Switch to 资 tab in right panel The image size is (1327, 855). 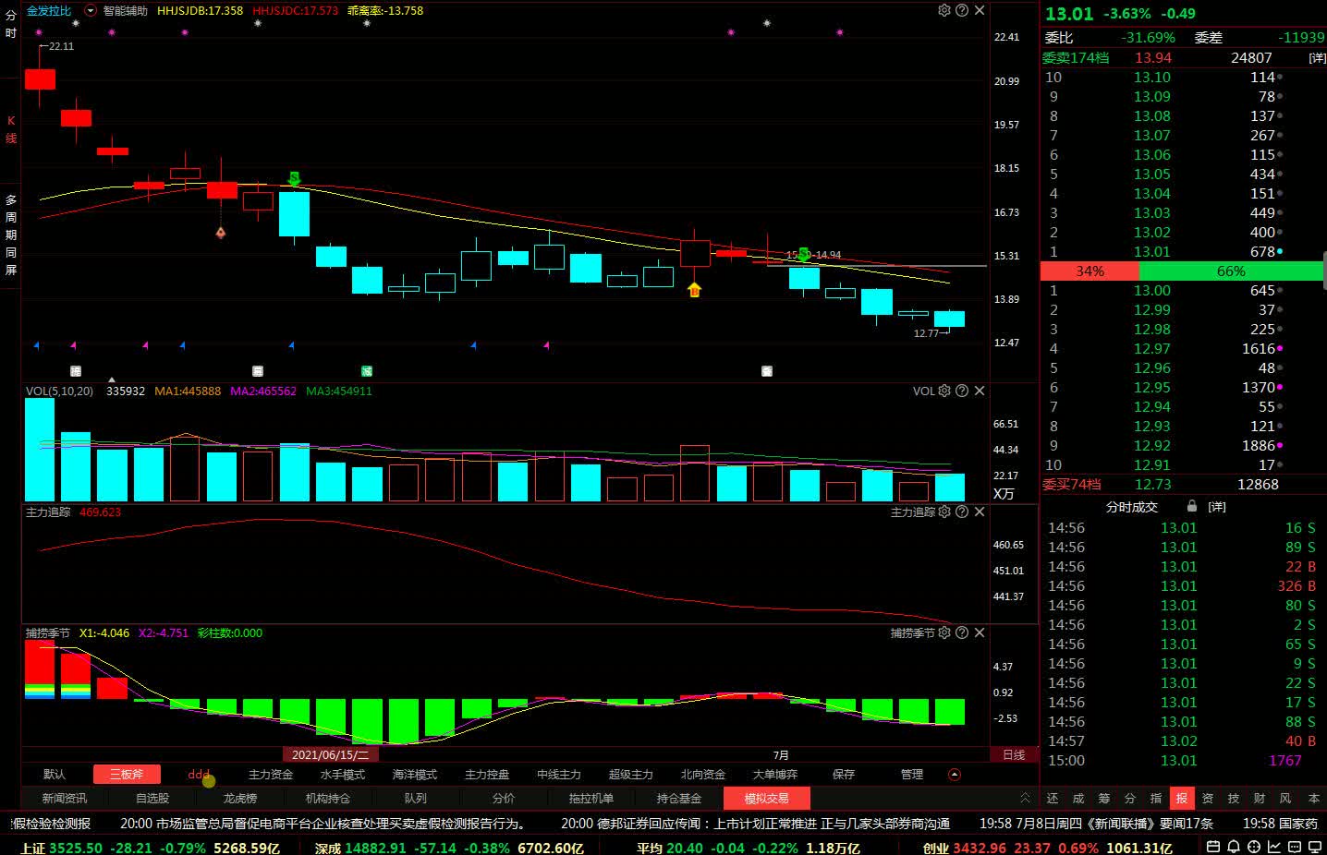pos(1208,798)
